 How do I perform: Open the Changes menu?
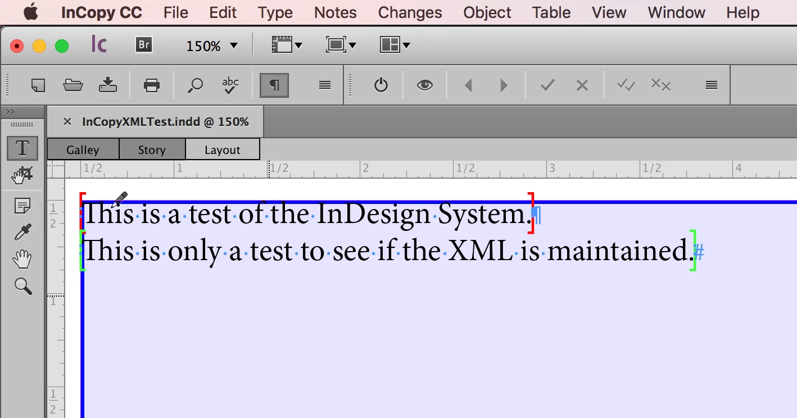(410, 12)
